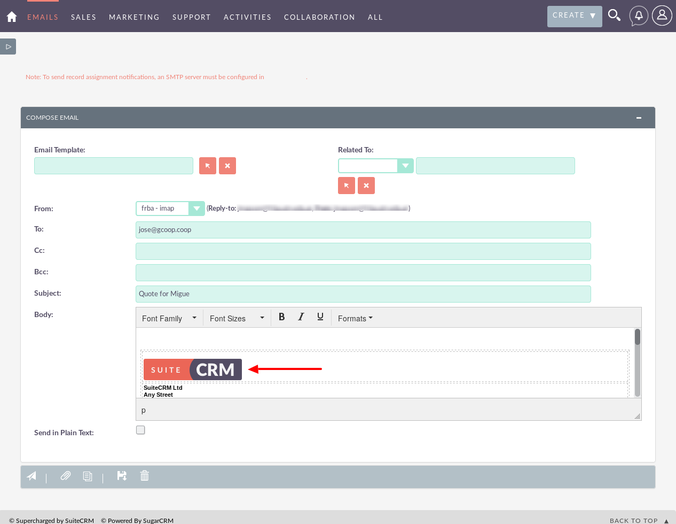Image resolution: width=676 pixels, height=524 pixels.
Task: Discard the email with trash icon
Action: coord(144,475)
